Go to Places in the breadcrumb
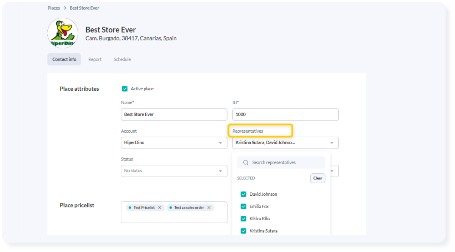Image resolution: width=455 pixels, height=252 pixels. tap(54, 8)
